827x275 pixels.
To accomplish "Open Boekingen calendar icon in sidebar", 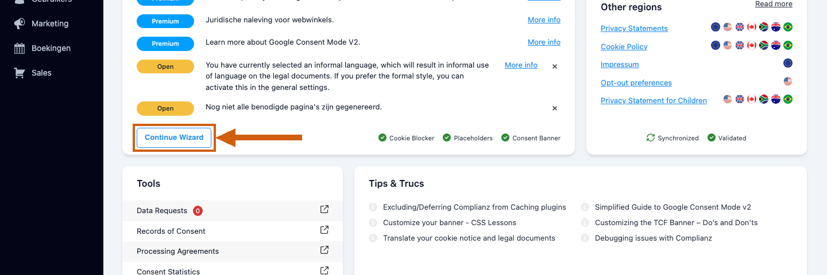I will 20,48.
